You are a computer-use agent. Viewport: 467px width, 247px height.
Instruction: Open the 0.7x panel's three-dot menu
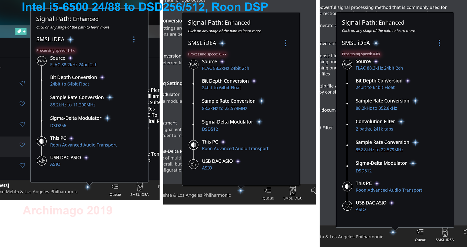click(286, 43)
